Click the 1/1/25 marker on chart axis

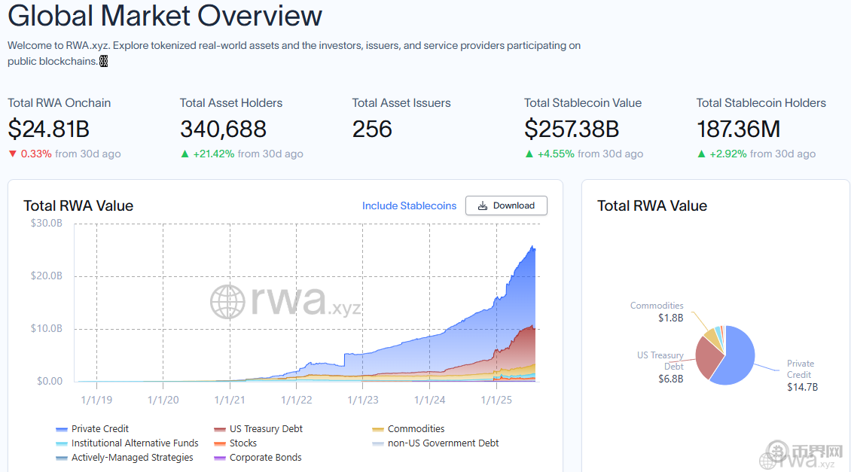click(496, 400)
